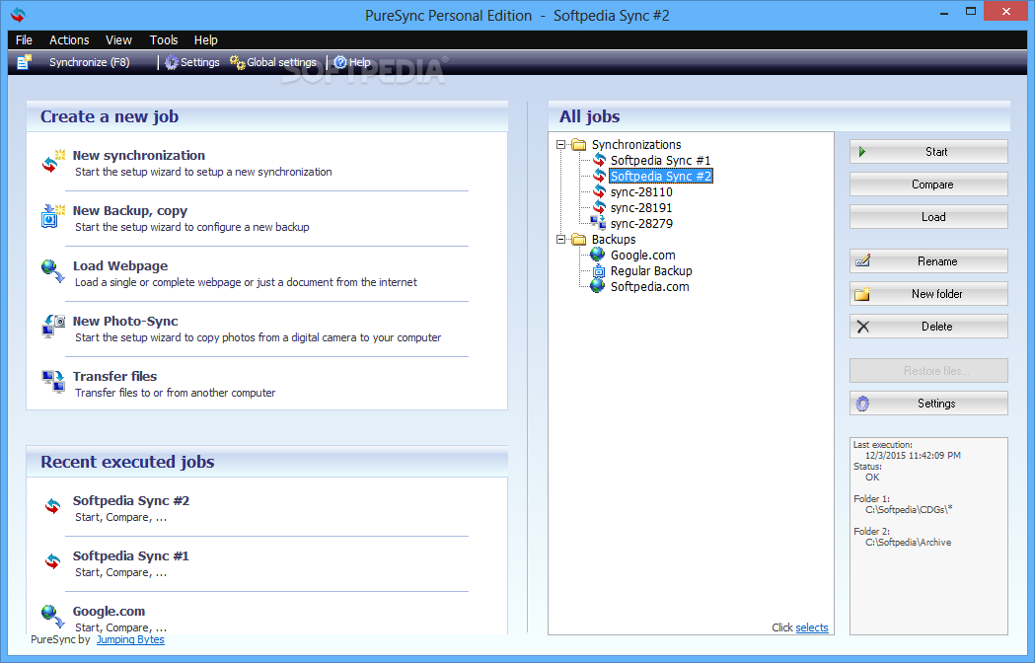Select sync-28191 in the jobs tree
This screenshot has width=1035, height=663.
click(641, 207)
